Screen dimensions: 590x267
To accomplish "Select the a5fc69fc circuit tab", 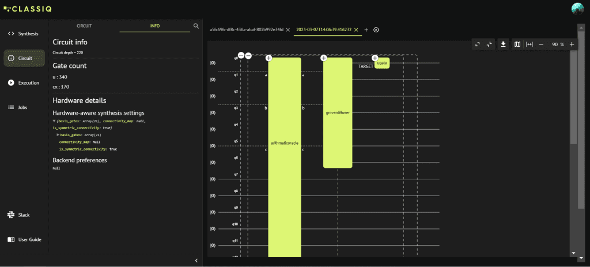I will click(x=247, y=30).
